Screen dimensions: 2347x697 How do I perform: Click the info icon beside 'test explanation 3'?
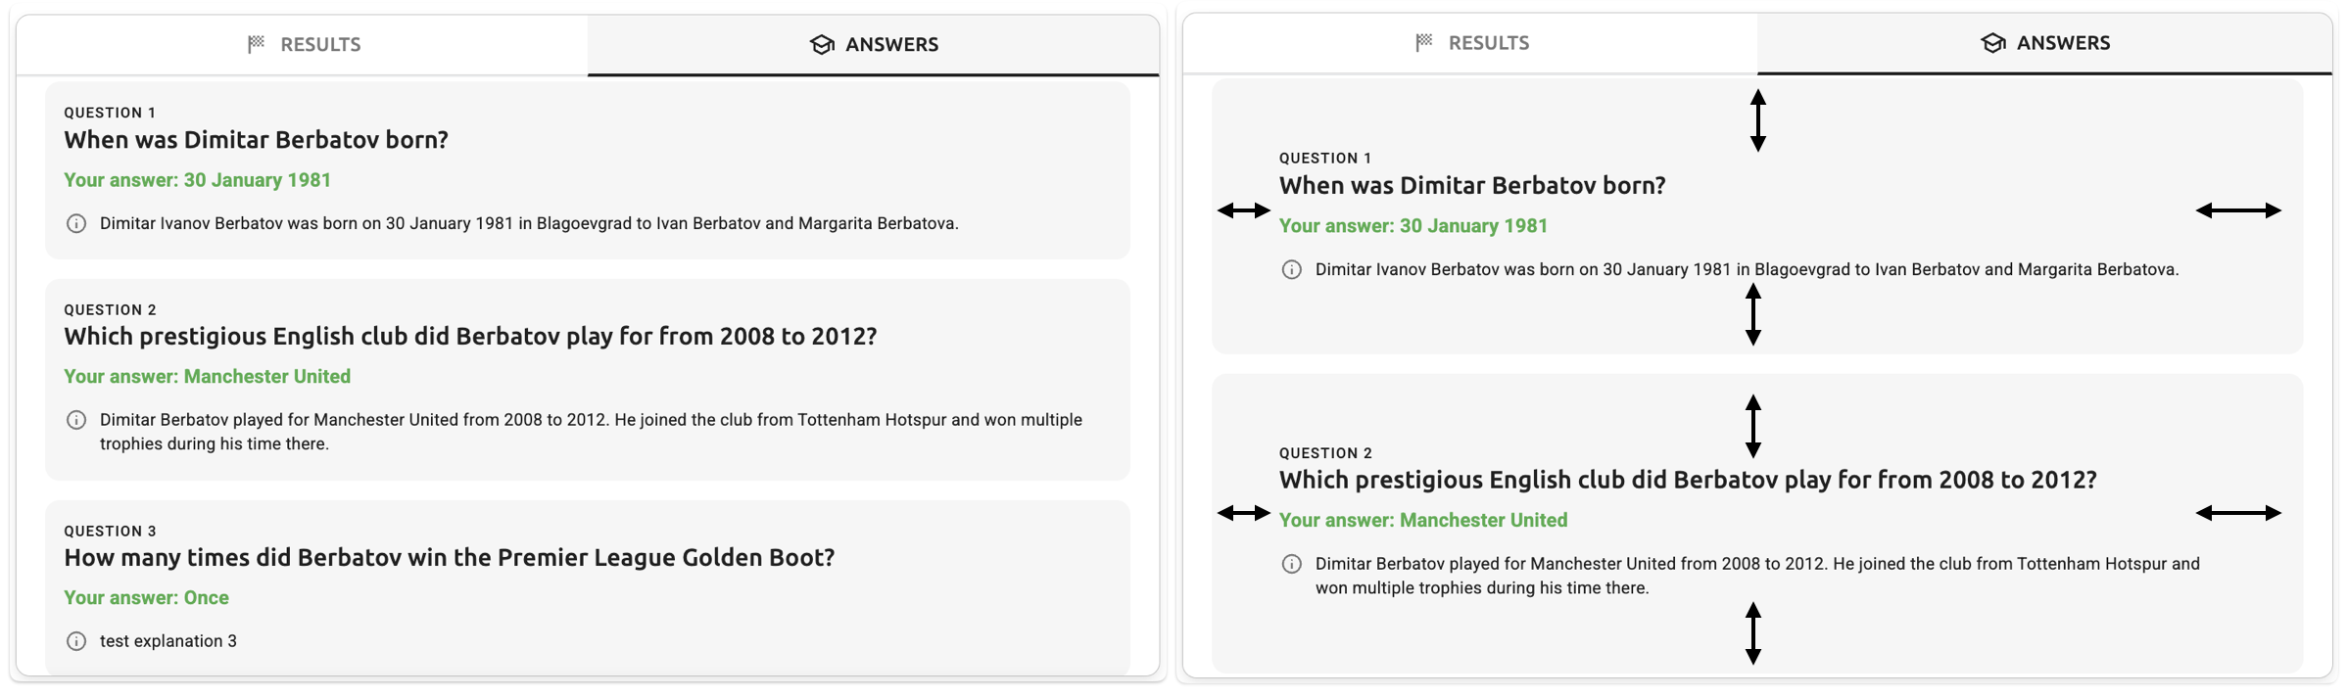click(x=76, y=641)
